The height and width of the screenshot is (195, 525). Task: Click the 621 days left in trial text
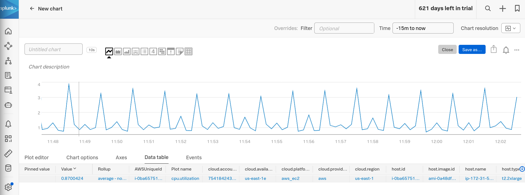click(446, 8)
